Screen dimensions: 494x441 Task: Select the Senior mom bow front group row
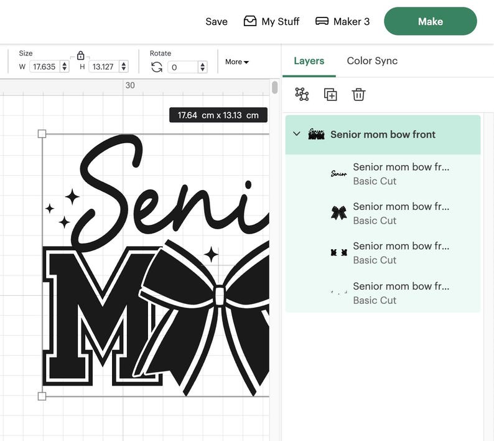pyautogui.click(x=383, y=135)
